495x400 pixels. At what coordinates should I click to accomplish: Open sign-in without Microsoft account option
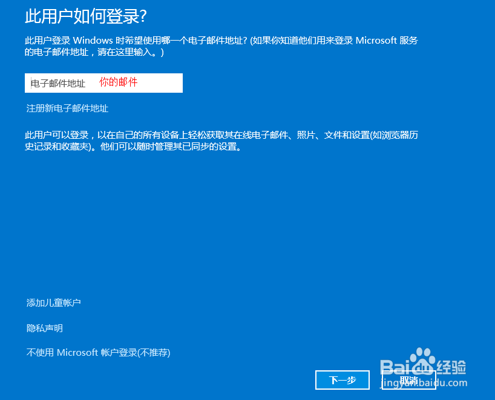point(99,352)
